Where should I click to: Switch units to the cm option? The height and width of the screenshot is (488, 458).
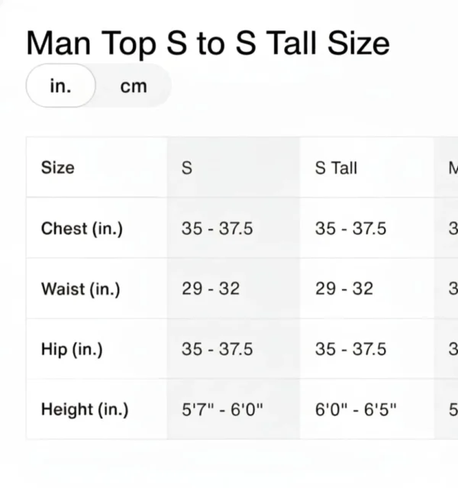pyautogui.click(x=133, y=86)
